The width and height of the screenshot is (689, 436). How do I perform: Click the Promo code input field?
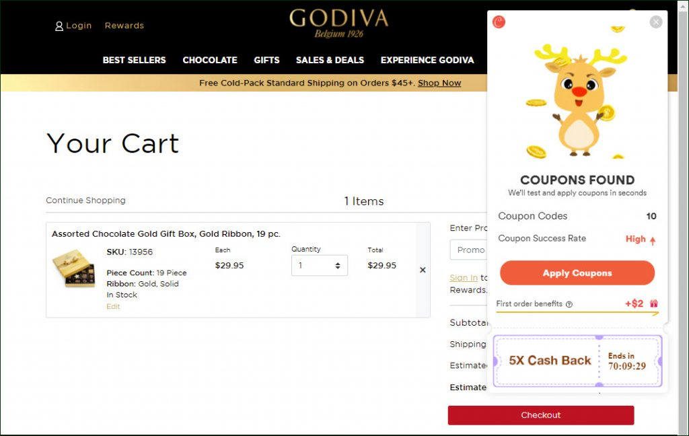[x=468, y=250]
